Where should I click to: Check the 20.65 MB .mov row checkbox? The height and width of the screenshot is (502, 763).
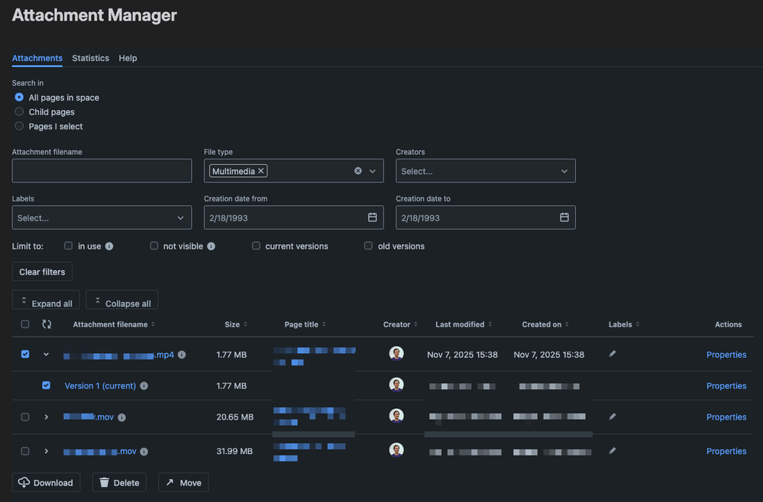(x=25, y=417)
